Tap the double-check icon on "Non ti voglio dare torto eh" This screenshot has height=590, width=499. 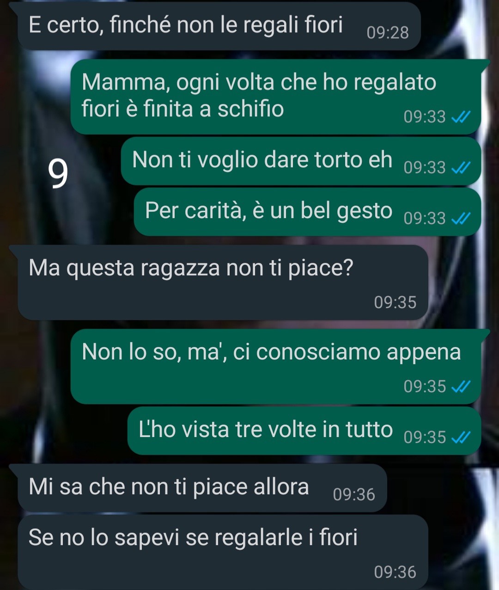click(x=460, y=168)
